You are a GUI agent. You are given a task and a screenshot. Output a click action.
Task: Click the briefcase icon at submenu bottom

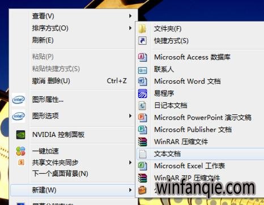point(143,190)
